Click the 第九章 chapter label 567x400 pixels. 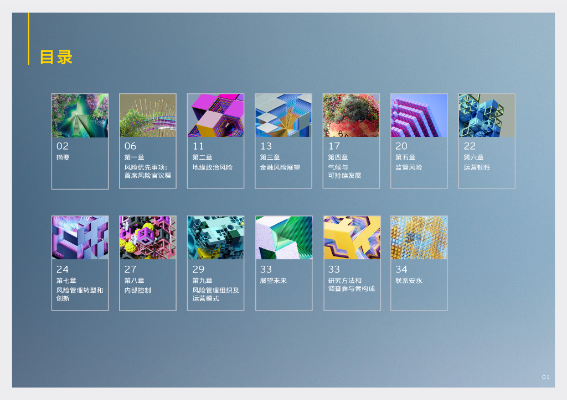click(202, 281)
